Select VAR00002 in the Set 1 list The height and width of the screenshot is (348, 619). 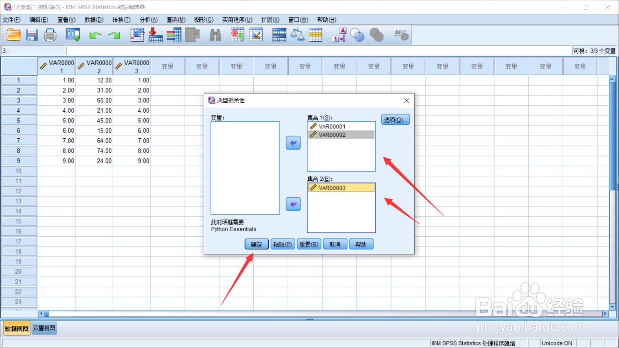(x=341, y=134)
